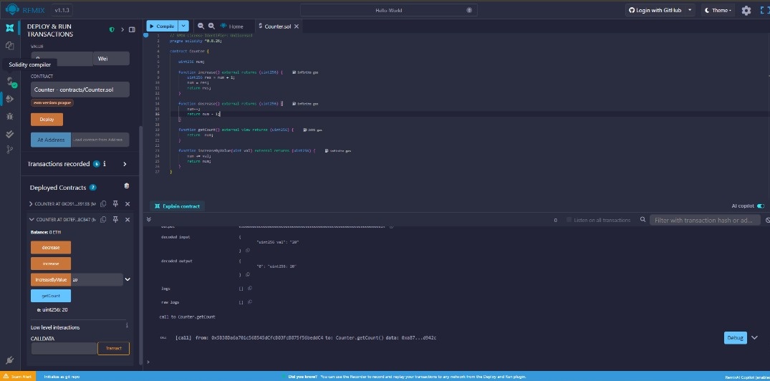Screen dimensions: 770x381
Task: Click the Transact button
Action: [x=113, y=348]
